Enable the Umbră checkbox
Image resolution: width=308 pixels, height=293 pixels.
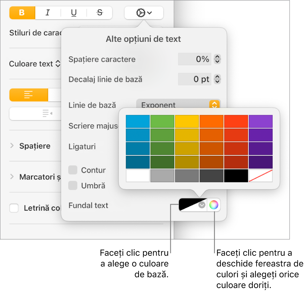coord(73,186)
